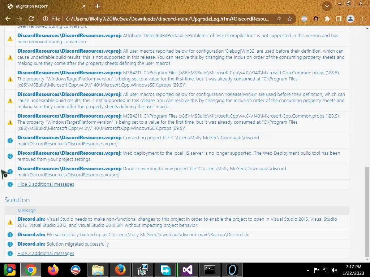Image resolution: width=370 pixels, height=277 pixels.
Task: Open the Action Center flag icon
Action: pos(317,270)
